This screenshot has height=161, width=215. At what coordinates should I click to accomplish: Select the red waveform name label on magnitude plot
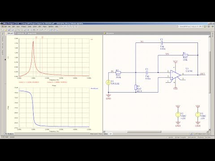click(92, 39)
